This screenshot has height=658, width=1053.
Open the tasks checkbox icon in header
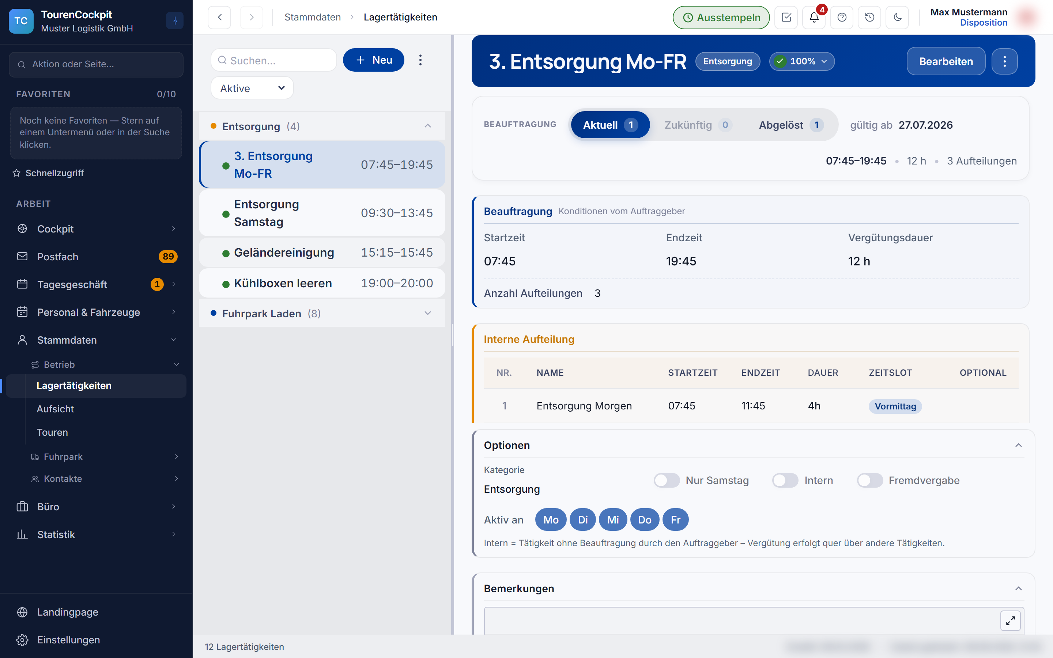(x=786, y=18)
